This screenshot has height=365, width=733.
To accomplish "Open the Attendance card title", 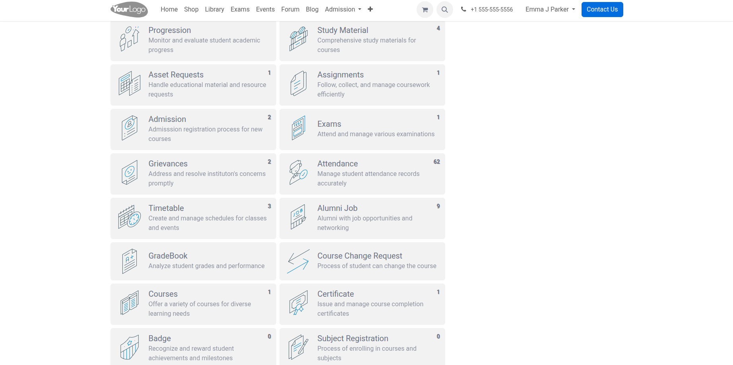I will [x=337, y=164].
